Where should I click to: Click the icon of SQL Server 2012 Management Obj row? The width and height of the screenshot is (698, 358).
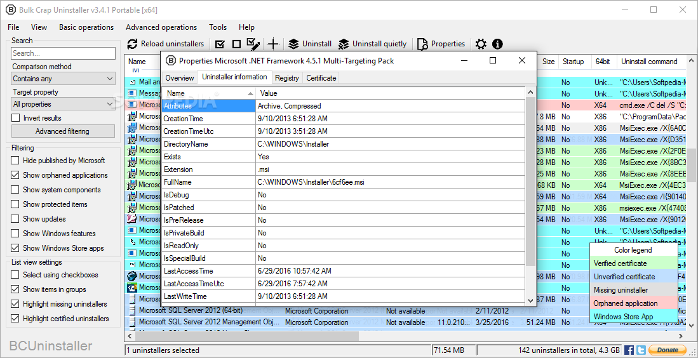point(131,322)
